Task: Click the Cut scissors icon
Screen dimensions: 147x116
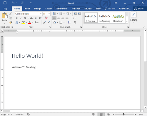Action: 11,14
